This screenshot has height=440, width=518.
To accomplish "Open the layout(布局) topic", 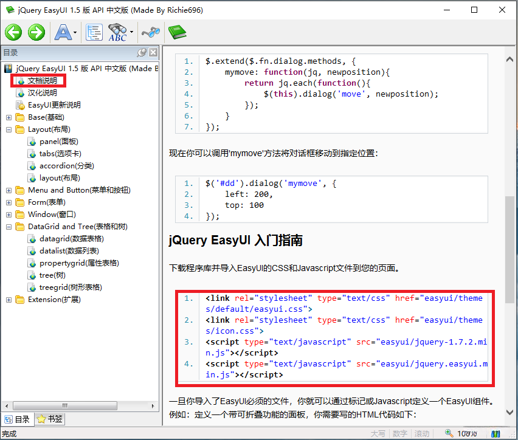I will coord(60,178).
